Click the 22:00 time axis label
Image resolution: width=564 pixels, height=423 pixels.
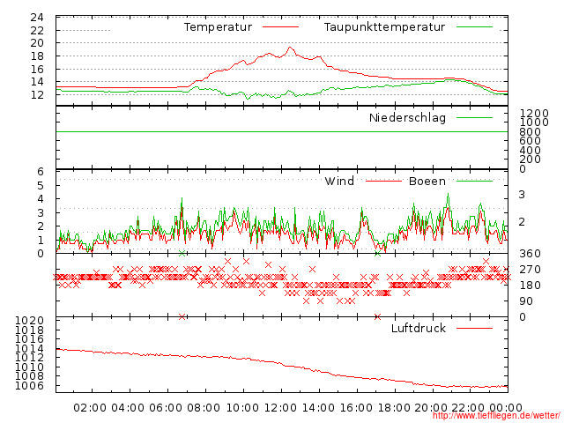(x=468, y=407)
